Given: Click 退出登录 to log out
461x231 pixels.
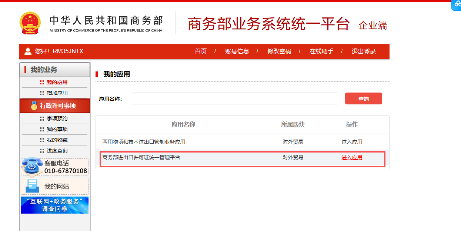Looking at the screenshot, I should [x=364, y=51].
